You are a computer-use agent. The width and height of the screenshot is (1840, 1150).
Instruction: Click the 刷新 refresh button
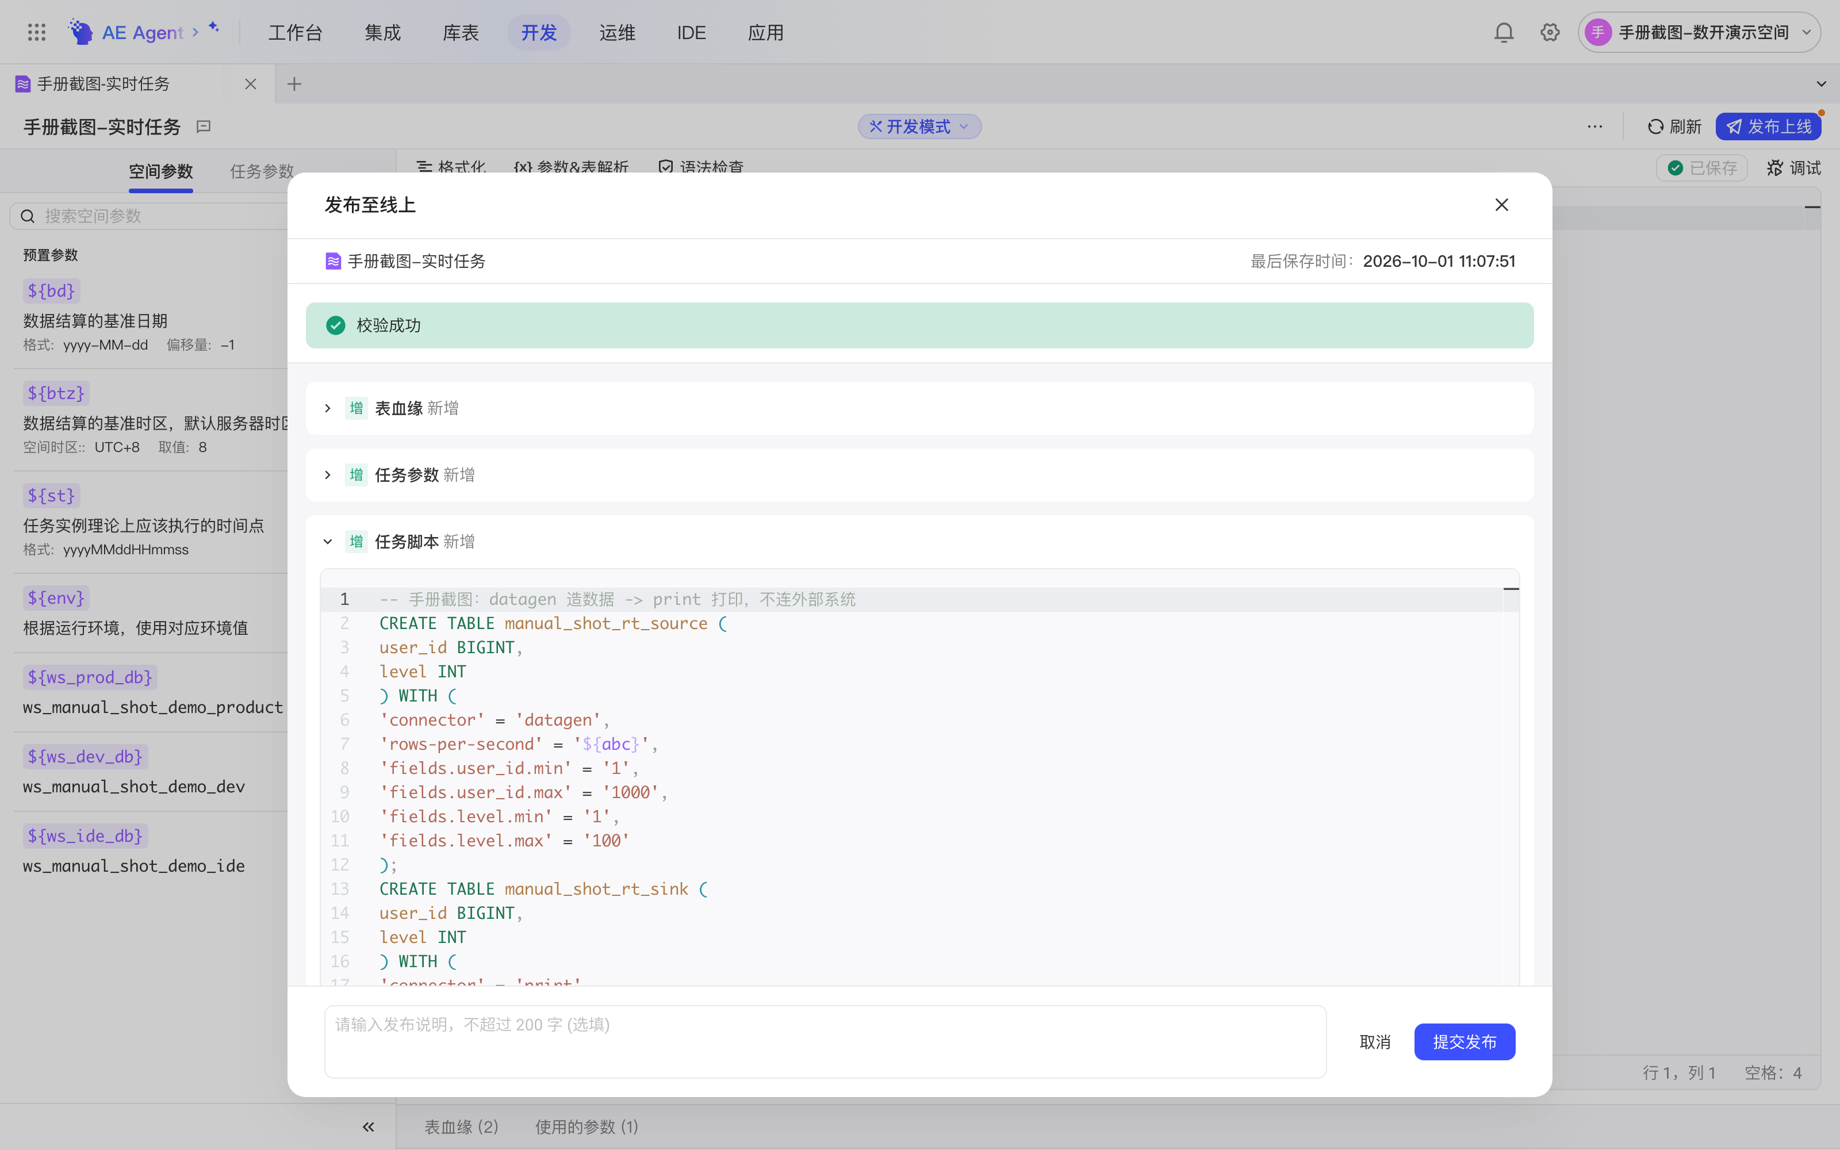click(x=1673, y=126)
